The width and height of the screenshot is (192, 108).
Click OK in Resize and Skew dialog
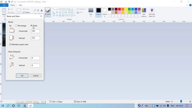[x=22, y=76]
